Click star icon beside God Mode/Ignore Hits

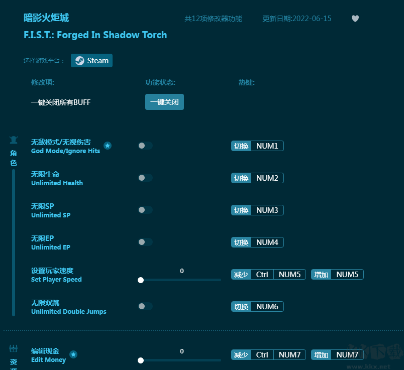point(108,146)
